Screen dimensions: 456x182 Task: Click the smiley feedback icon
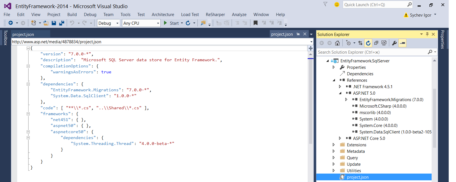pos(337,4)
